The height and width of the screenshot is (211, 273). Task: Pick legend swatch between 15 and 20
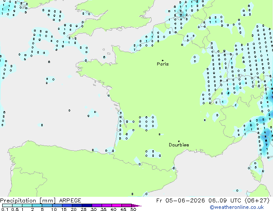pos(67,205)
